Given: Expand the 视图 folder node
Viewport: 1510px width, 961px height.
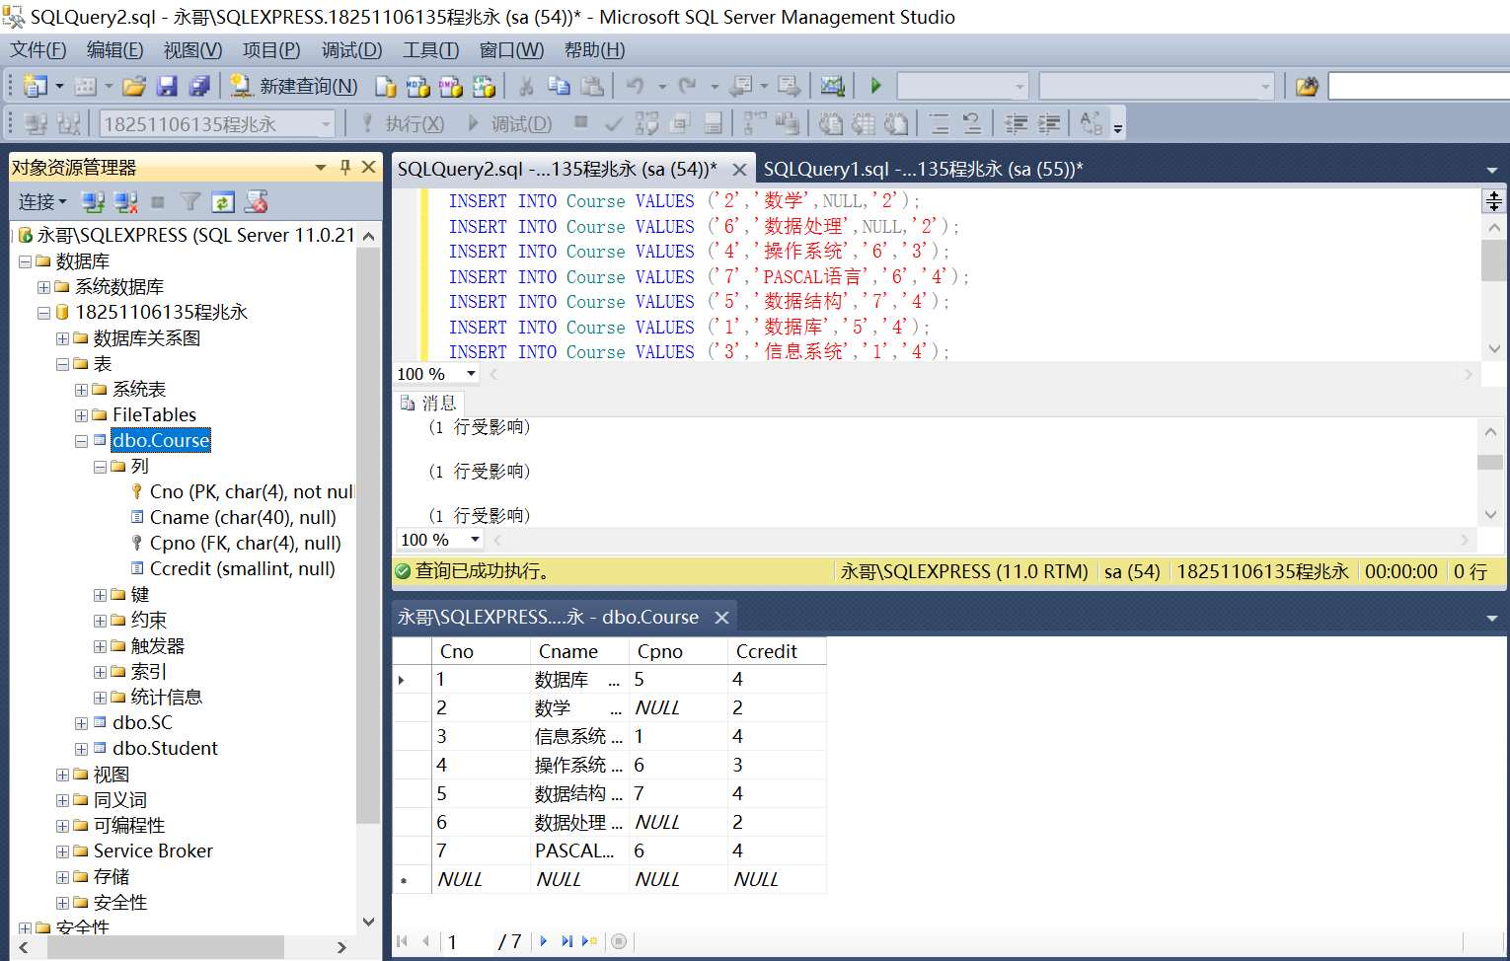Looking at the screenshot, I should (x=62, y=775).
